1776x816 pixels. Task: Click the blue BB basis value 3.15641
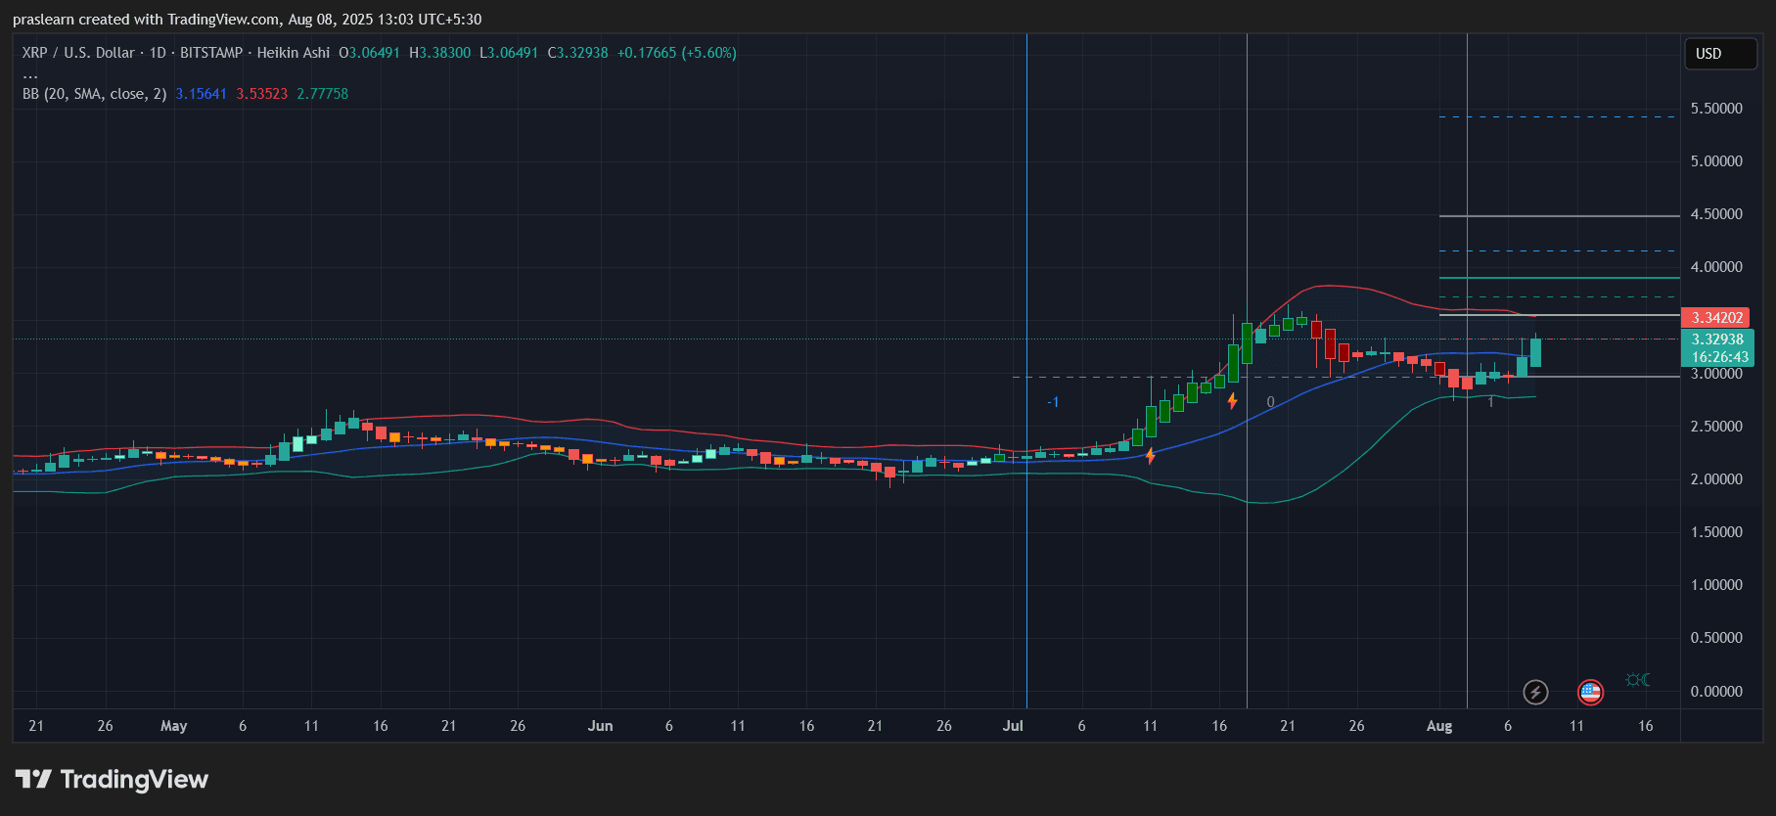pyautogui.click(x=201, y=94)
